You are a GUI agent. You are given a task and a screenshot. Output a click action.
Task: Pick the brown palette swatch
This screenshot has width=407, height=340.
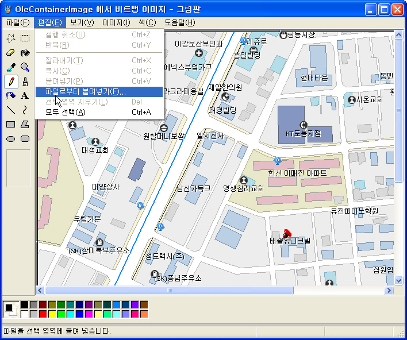click(144, 305)
